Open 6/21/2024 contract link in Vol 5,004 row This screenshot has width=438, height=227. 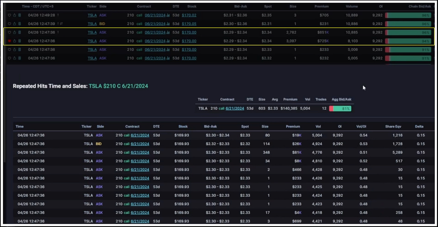point(140,135)
